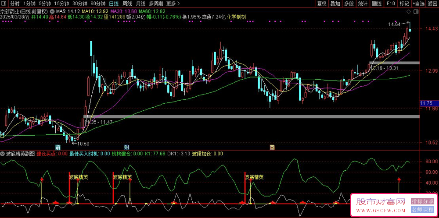Click the K1: 77.68 value
This screenshot has width=439, height=218.
pyautogui.click(x=155, y=154)
